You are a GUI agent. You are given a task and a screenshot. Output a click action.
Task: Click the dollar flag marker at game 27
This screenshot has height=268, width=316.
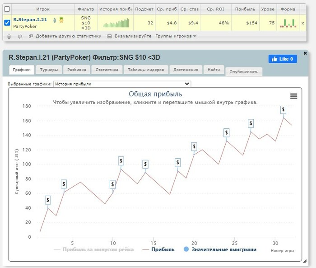[251, 123]
